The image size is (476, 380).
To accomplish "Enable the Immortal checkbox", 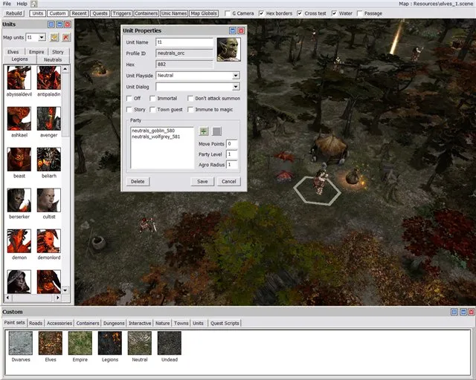I will 152,98.
